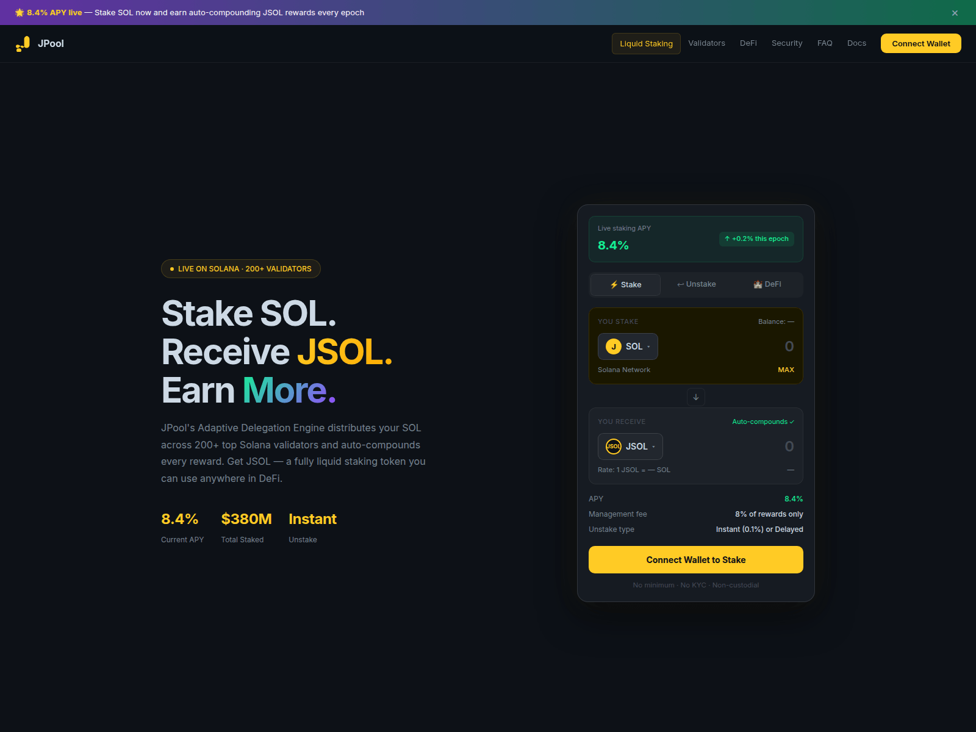Click the $380M Total Staked stat
This screenshot has width=976, height=732.
pos(246,528)
